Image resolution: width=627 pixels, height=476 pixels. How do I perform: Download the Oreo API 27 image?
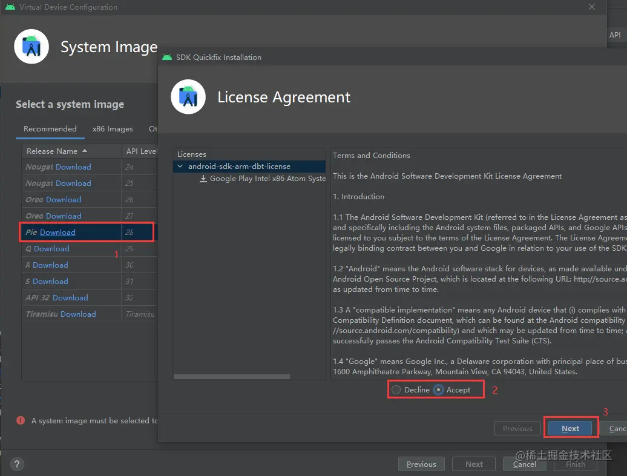point(64,216)
